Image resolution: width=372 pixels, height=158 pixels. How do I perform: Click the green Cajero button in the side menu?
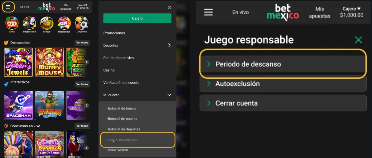tap(137, 18)
